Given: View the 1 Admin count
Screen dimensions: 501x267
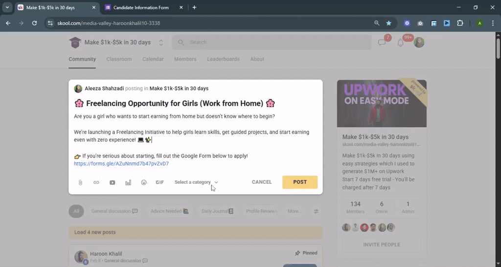Looking at the screenshot, I should click(x=408, y=207).
